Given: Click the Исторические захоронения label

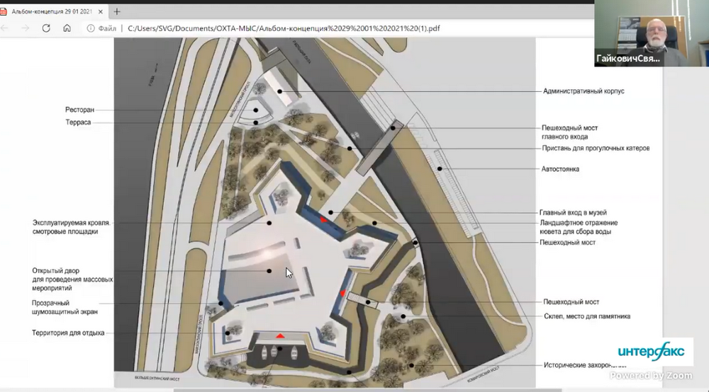Looking at the screenshot, I should pyautogui.click(x=584, y=366).
